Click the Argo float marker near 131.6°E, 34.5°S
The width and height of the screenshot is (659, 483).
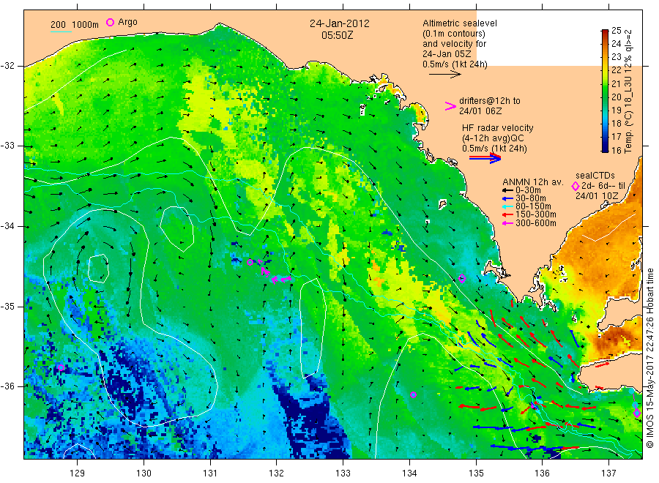click(250, 262)
